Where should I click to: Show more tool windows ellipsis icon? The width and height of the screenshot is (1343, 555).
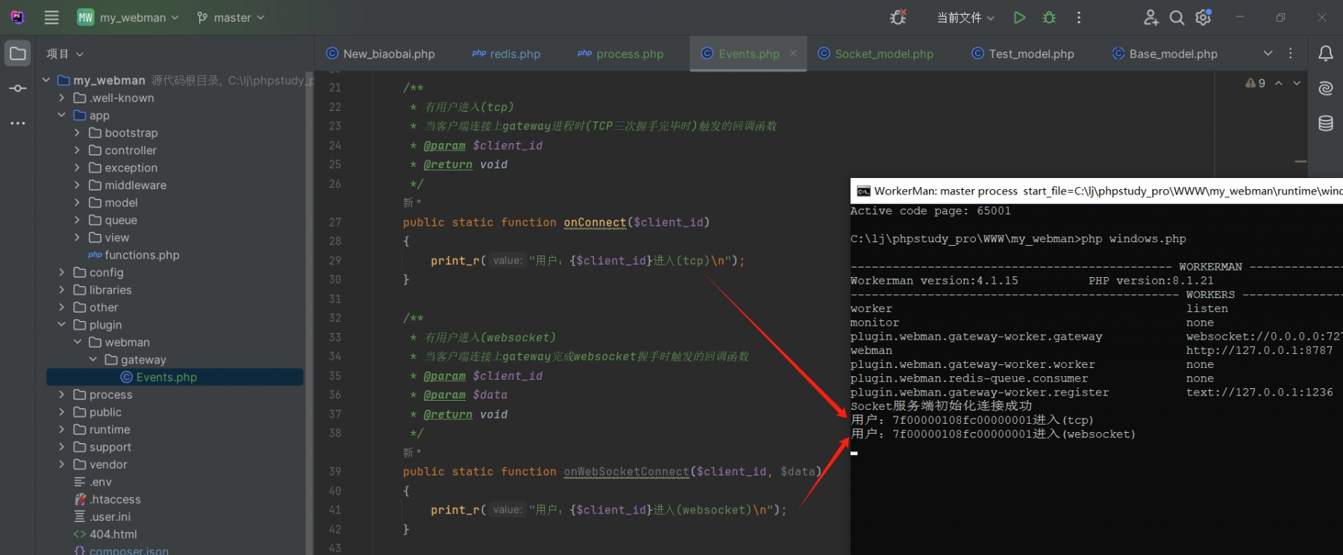click(x=18, y=123)
